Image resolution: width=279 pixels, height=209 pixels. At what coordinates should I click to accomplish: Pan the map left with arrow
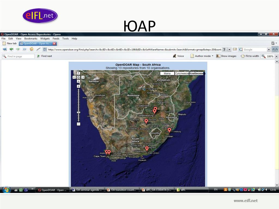pos(74,77)
